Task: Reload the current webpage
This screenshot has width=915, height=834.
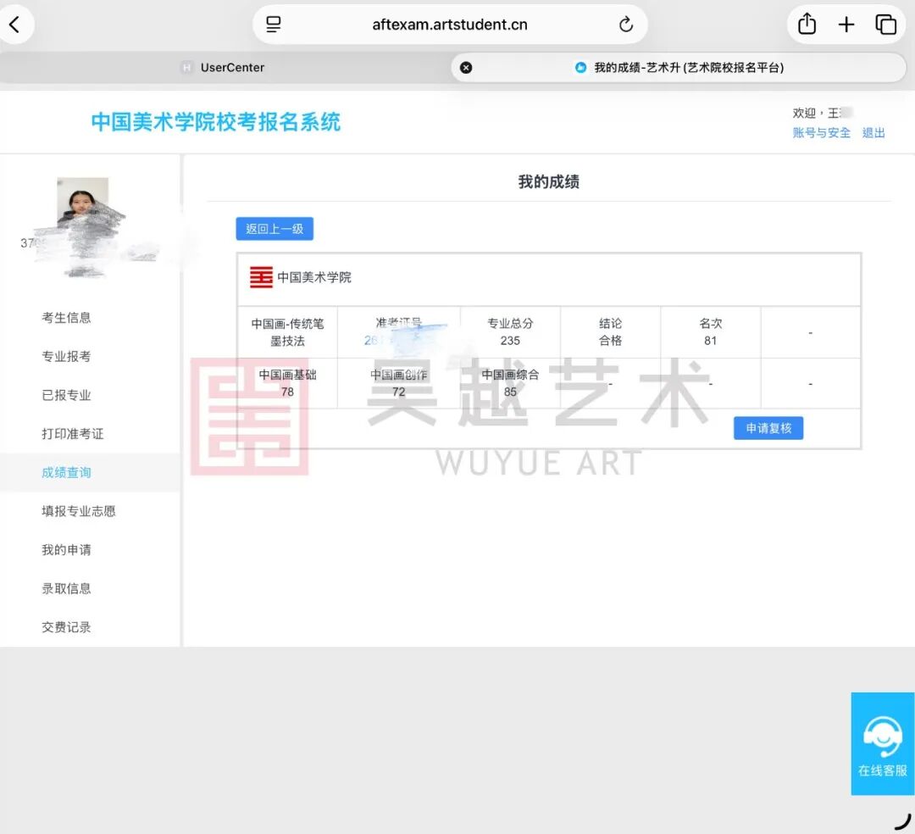Action: (x=625, y=25)
